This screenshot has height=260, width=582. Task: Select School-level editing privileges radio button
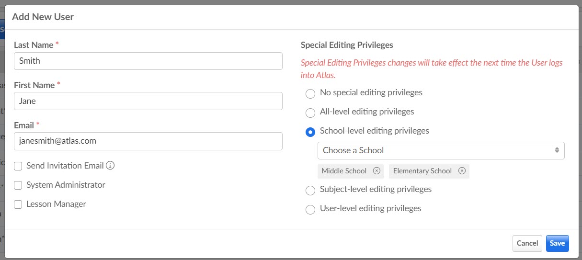pyautogui.click(x=310, y=132)
